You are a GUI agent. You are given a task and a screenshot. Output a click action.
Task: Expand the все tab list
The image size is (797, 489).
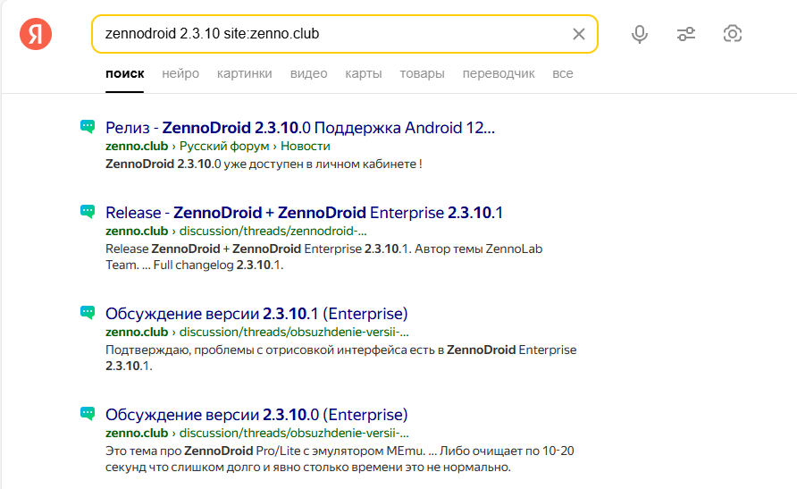click(562, 73)
